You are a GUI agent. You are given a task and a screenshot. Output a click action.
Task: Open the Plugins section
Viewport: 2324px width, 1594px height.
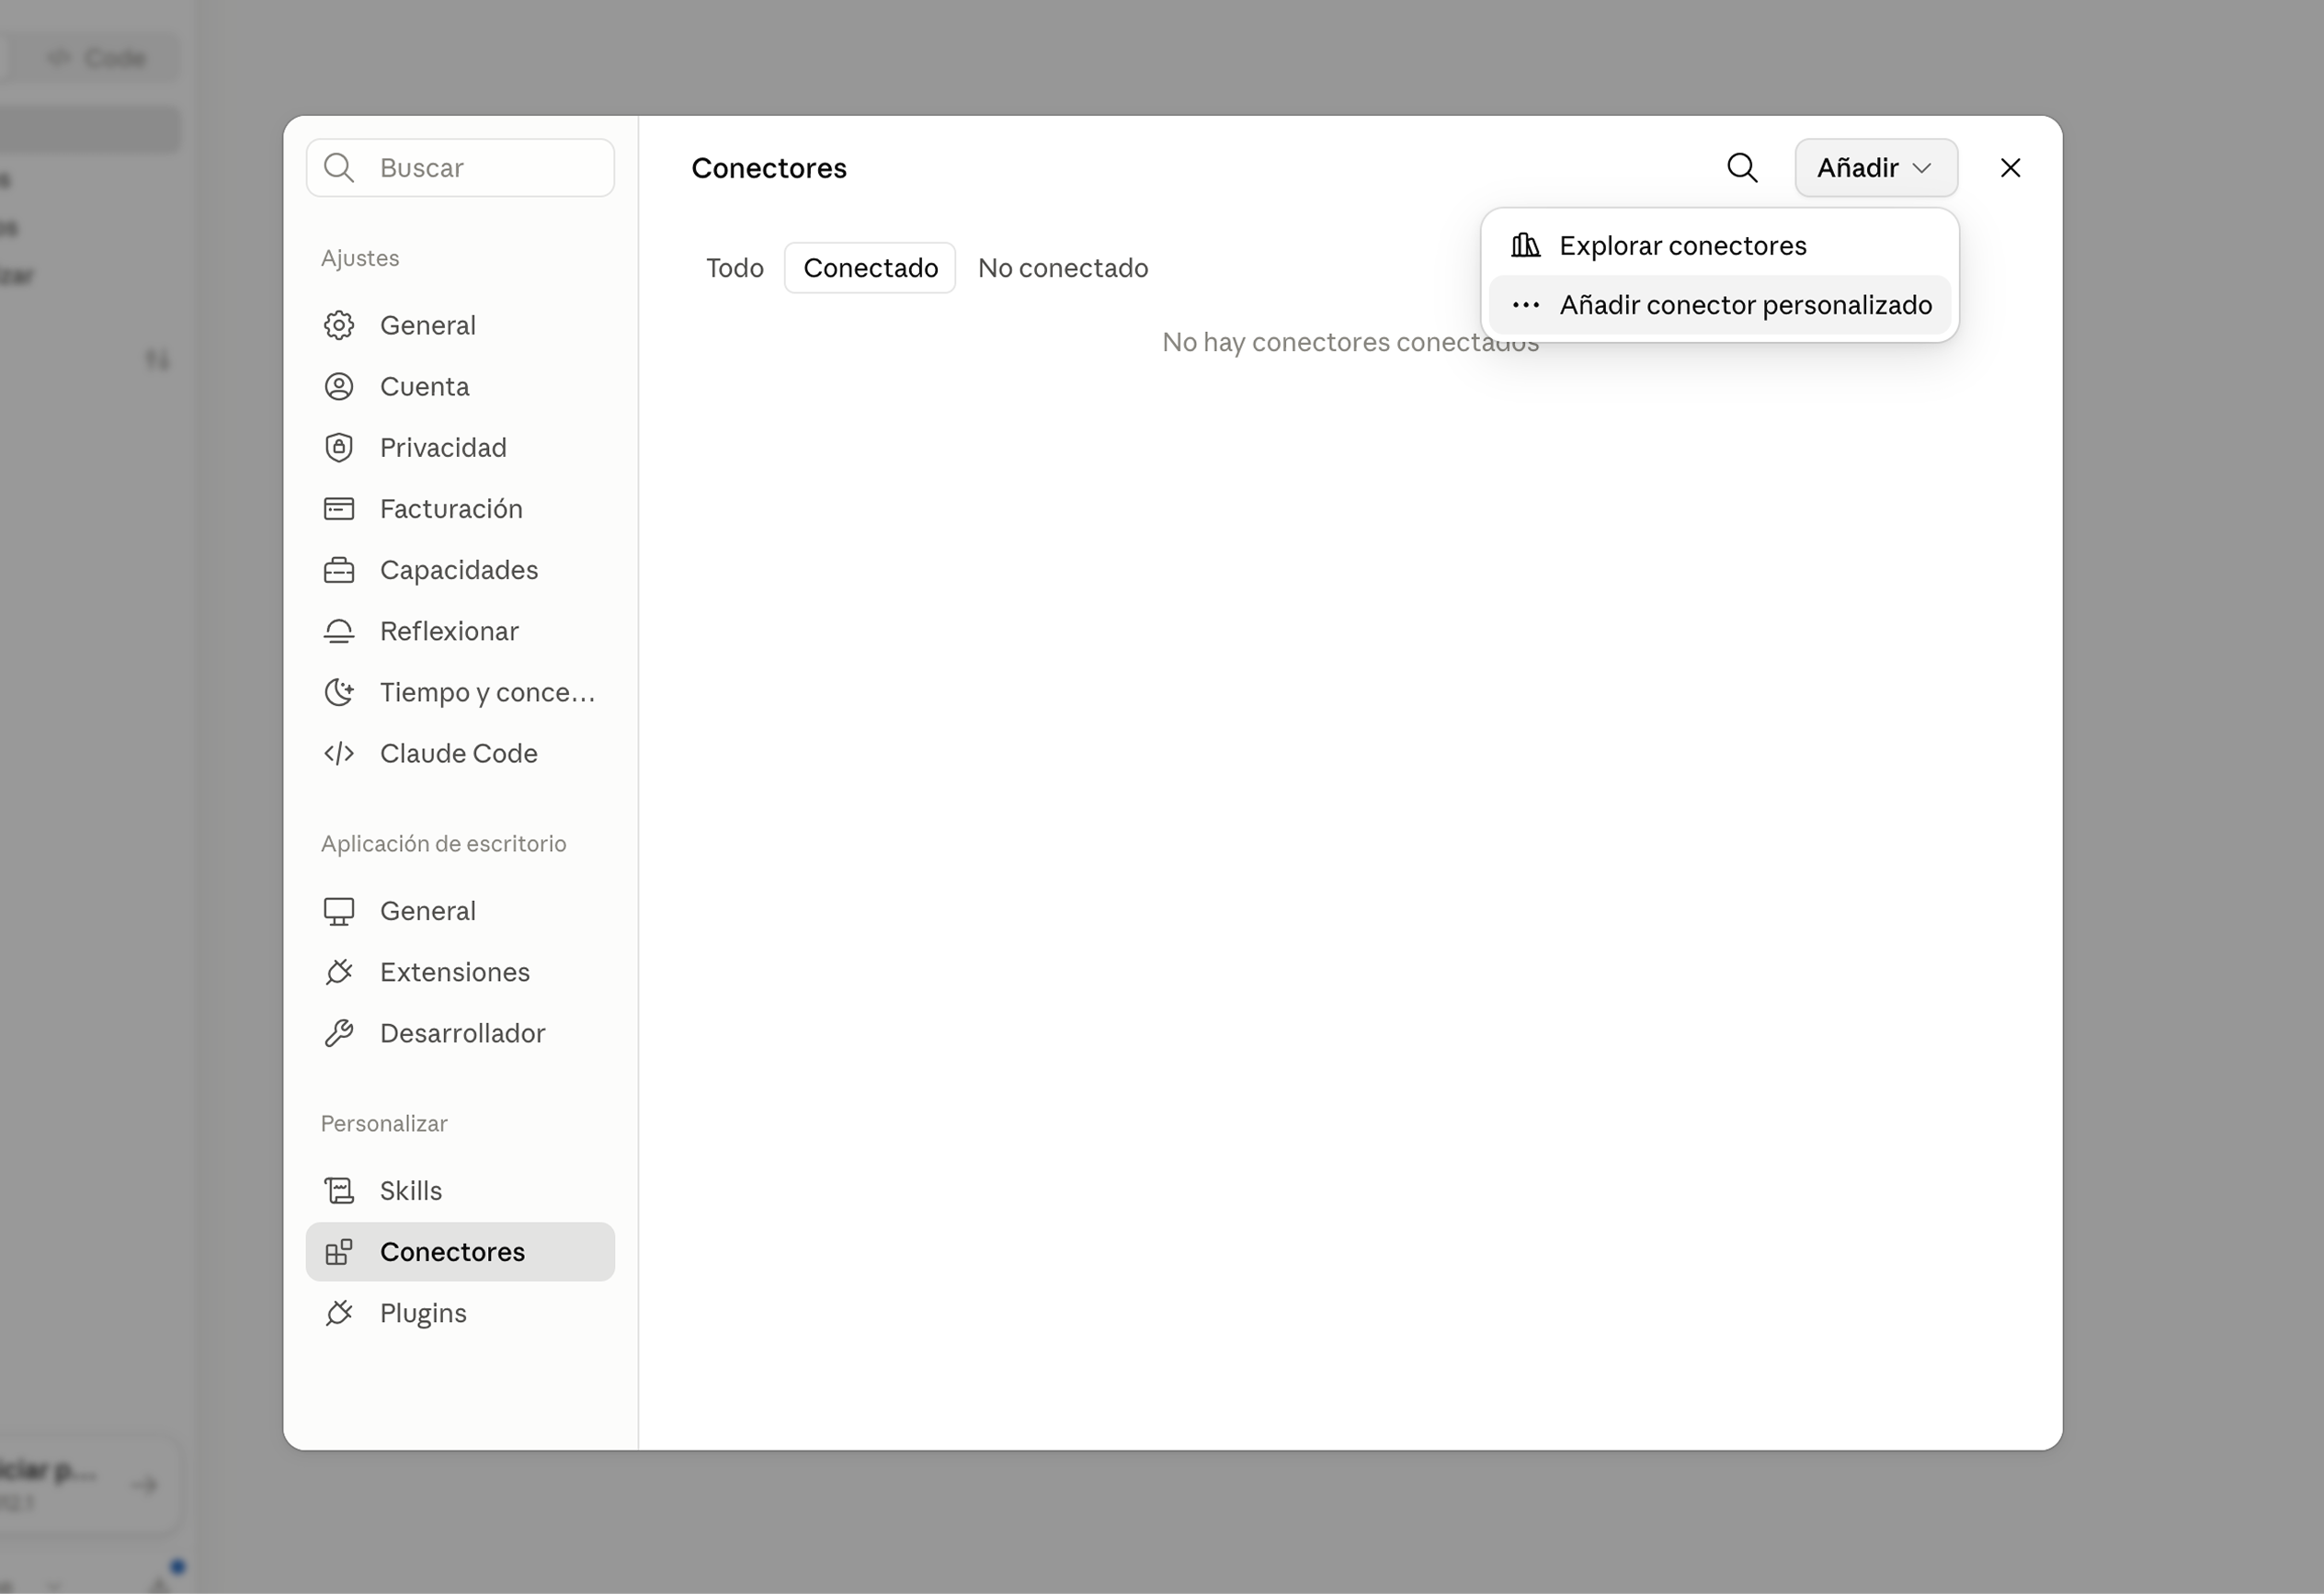pyautogui.click(x=460, y=1313)
